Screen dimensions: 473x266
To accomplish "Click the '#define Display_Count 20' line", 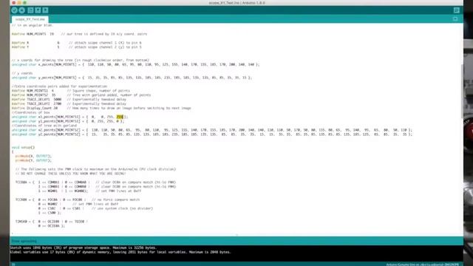I will [x=101, y=108].
